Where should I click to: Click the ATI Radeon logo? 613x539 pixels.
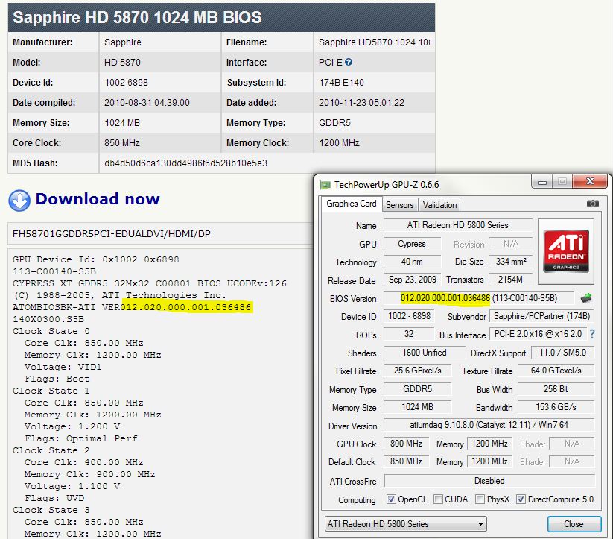pos(566,251)
